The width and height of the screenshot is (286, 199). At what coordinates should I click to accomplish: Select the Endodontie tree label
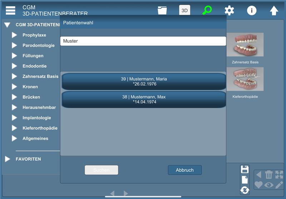point(34,66)
